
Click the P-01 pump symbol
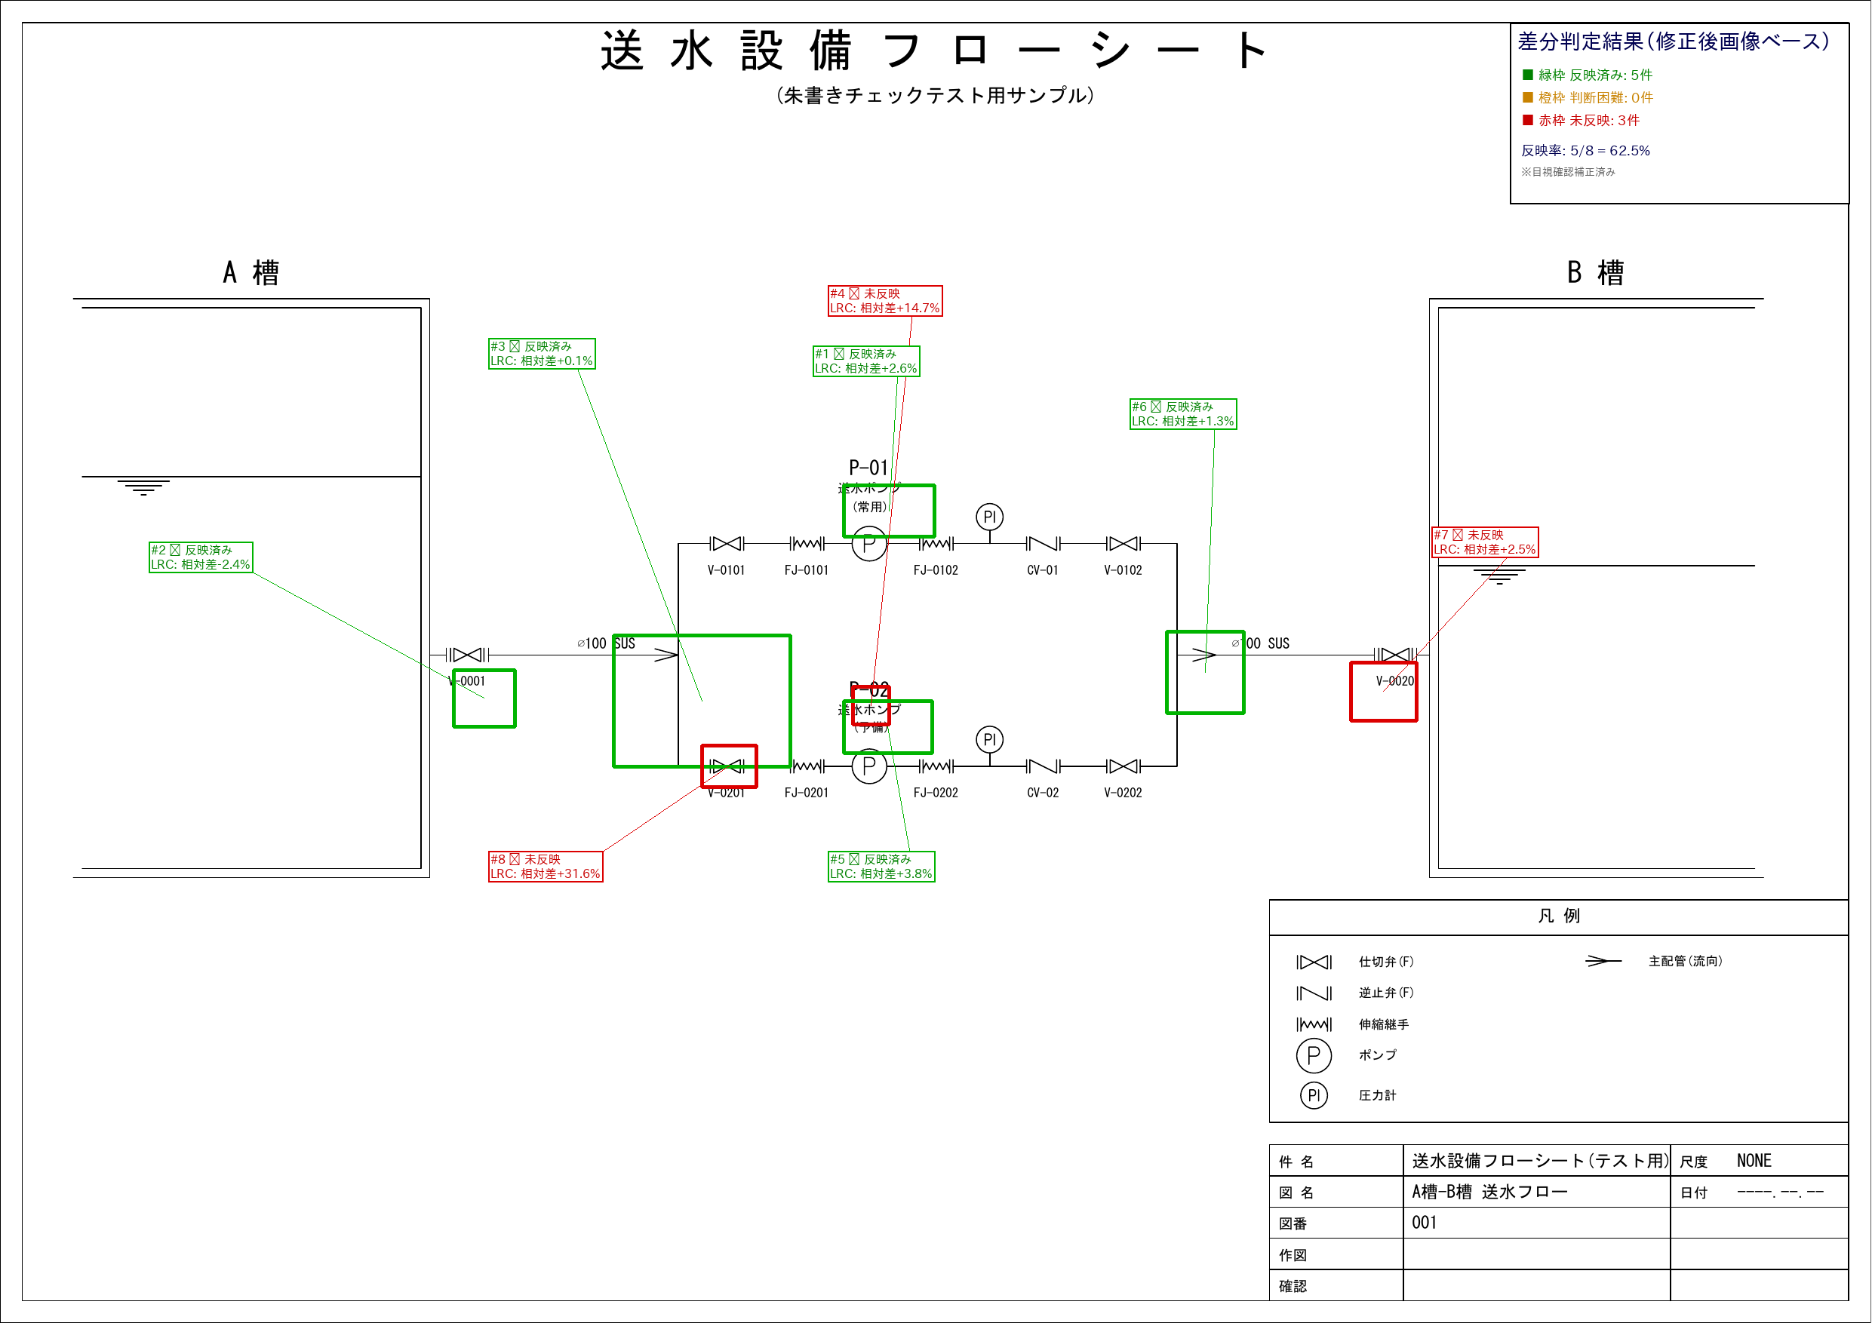[869, 545]
